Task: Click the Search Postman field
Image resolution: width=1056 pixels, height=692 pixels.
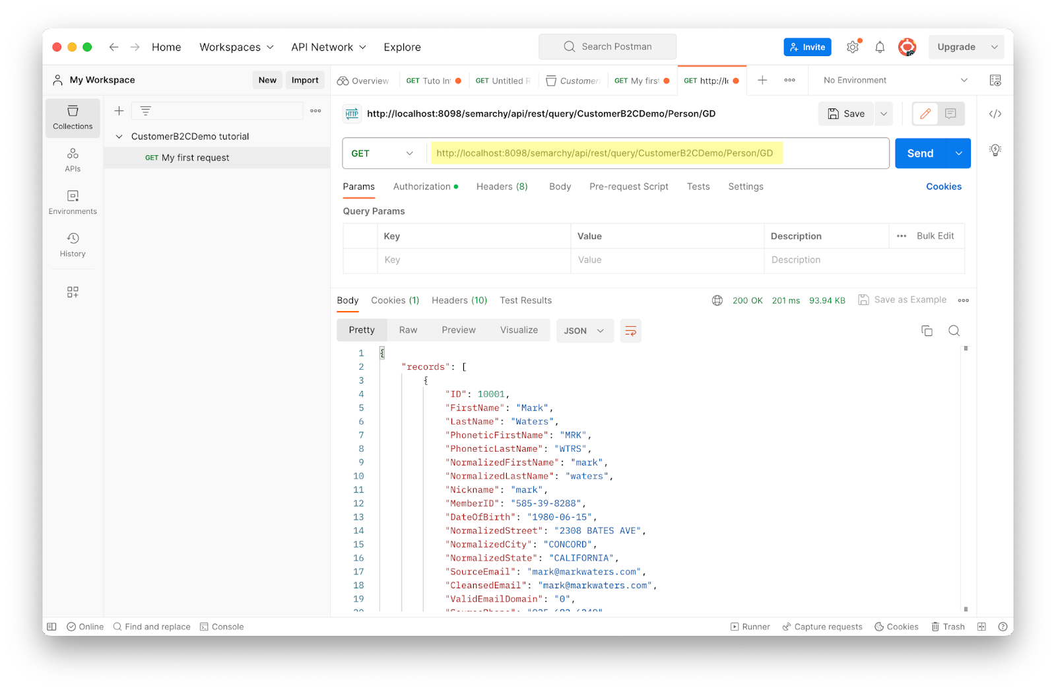Action: point(607,47)
